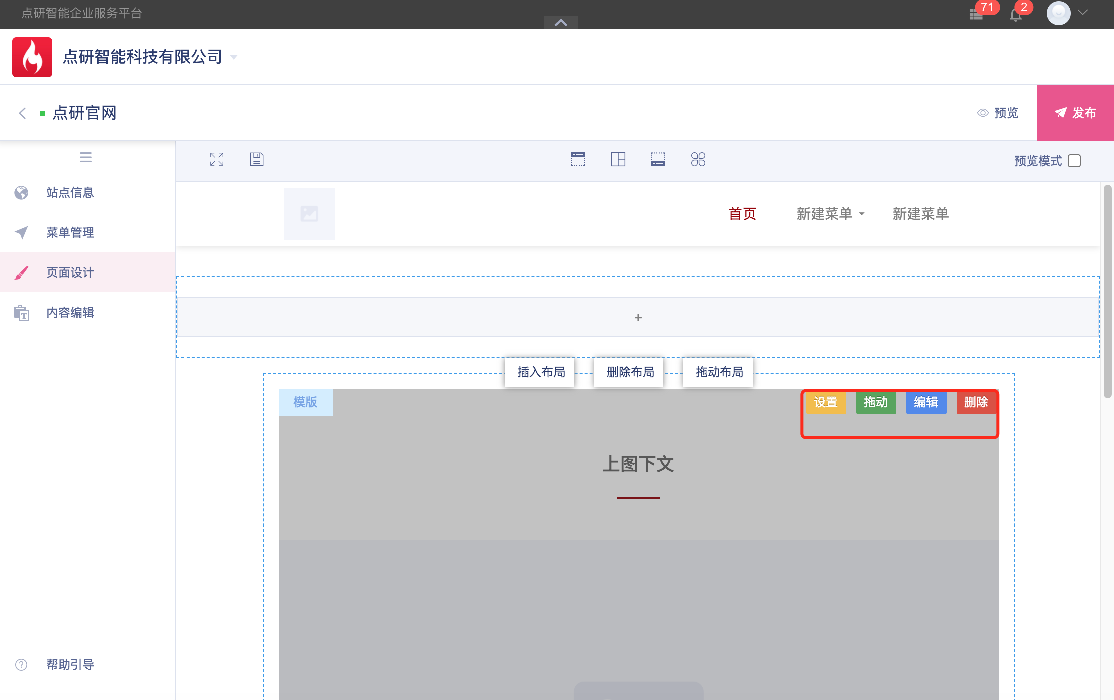Click the green 拖动 drag button
The image size is (1114, 700).
[876, 402]
